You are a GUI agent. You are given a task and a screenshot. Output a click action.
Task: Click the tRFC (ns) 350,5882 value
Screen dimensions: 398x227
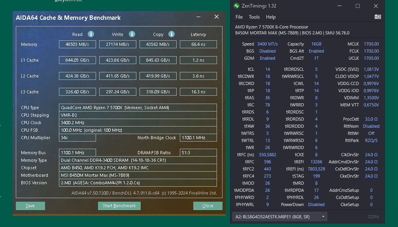268,155
